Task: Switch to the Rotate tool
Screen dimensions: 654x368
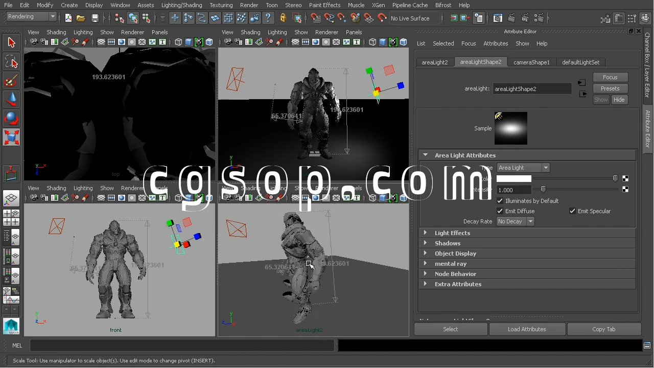Action: [11, 119]
